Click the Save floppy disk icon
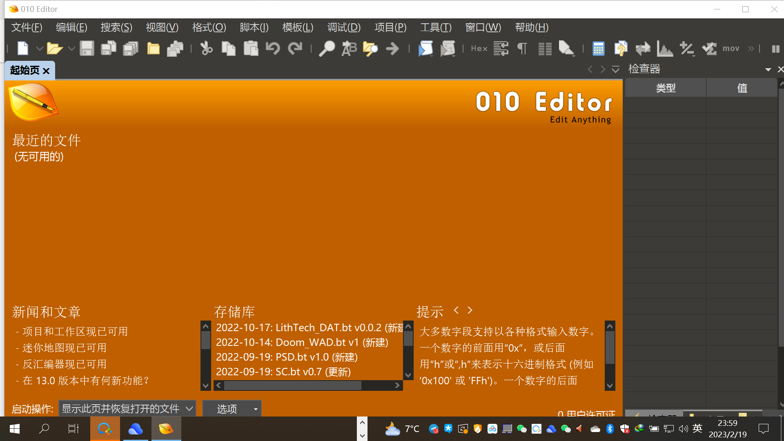This screenshot has height=441, width=784. click(x=87, y=49)
